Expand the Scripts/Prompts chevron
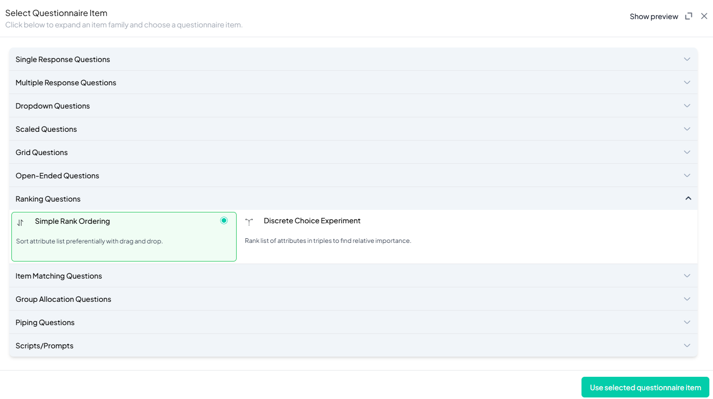This screenshot has width=713, height=399. 687,346
